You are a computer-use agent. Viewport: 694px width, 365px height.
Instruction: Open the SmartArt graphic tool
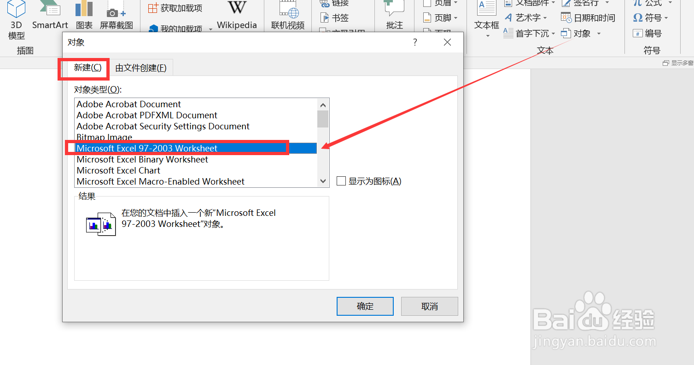[x=50, y=16]
